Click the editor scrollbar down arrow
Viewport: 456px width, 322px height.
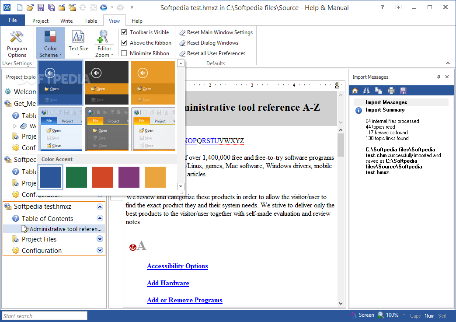(341, 304)
